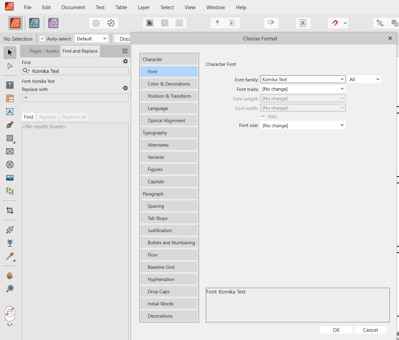Image resolution: width=399 pixels, height=340 pixels.
Task: Select the Picture Frame Ellipse tool
Action: 10,165
